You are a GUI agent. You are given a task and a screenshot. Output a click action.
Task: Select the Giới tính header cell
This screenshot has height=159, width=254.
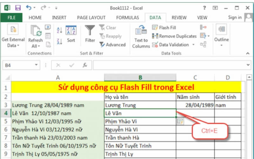coord(228,97)
